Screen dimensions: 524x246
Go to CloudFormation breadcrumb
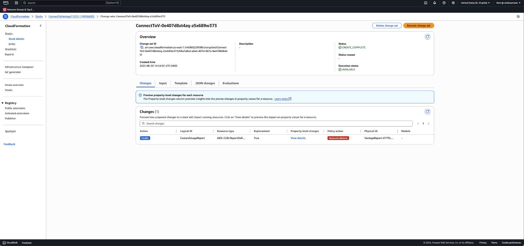tap(20, 16)
